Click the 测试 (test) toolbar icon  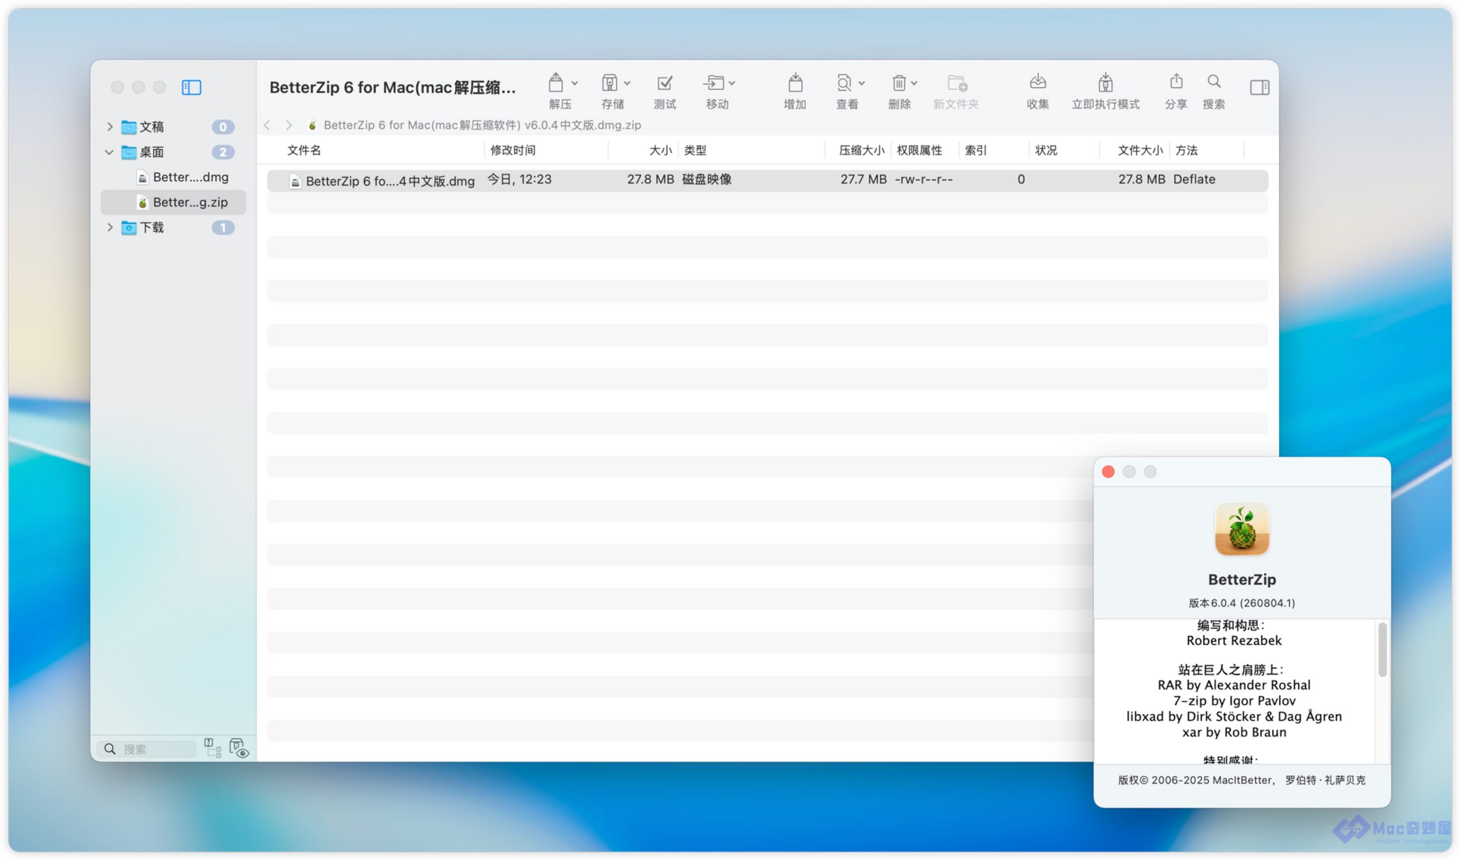point(664,83)
